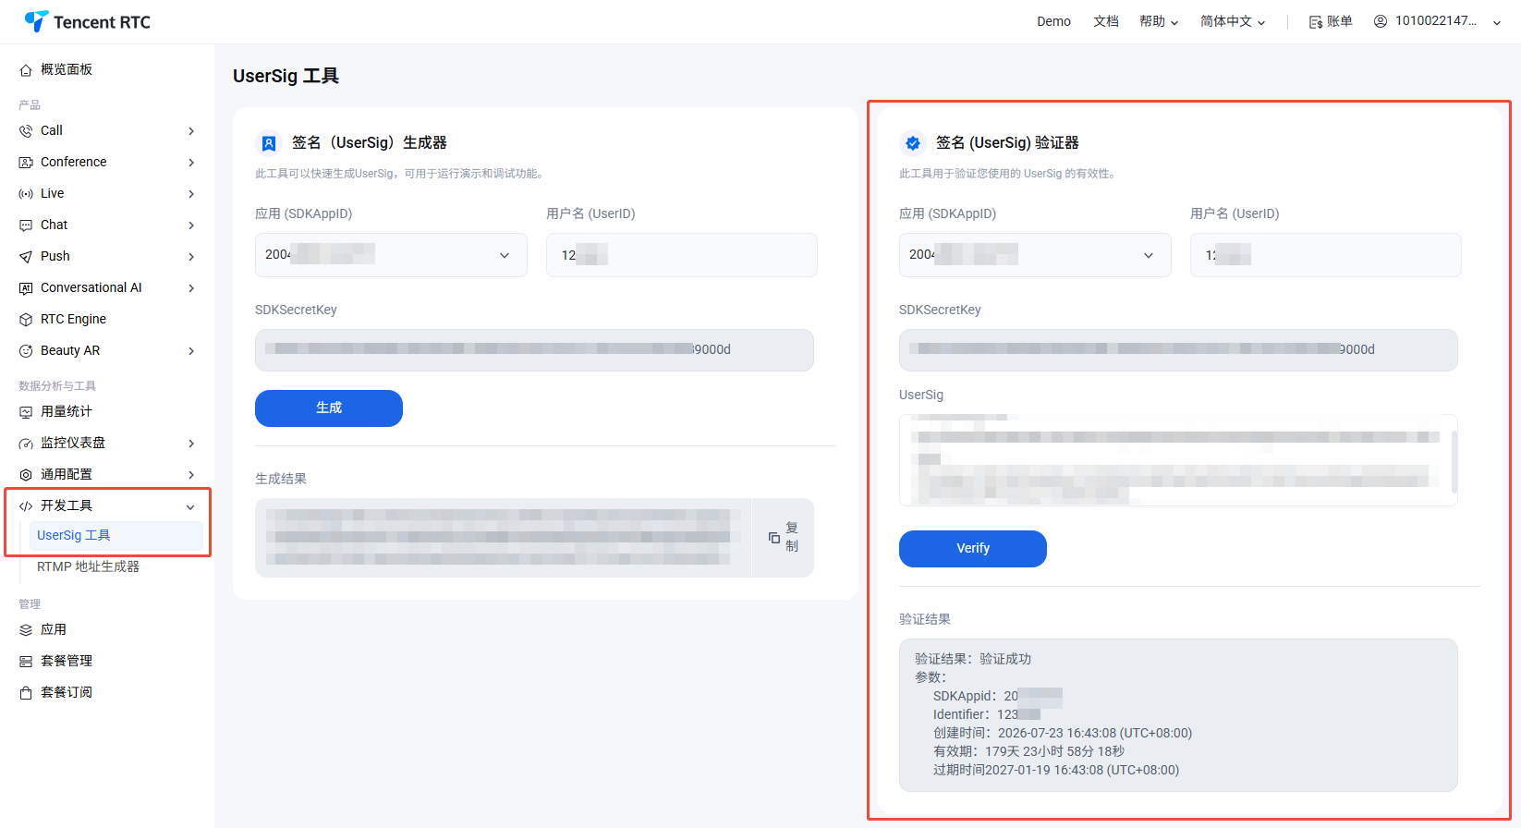Click the generator SDKSecretKey field
This screenshot has height=828, width=1521.
(x=534, y=350)
